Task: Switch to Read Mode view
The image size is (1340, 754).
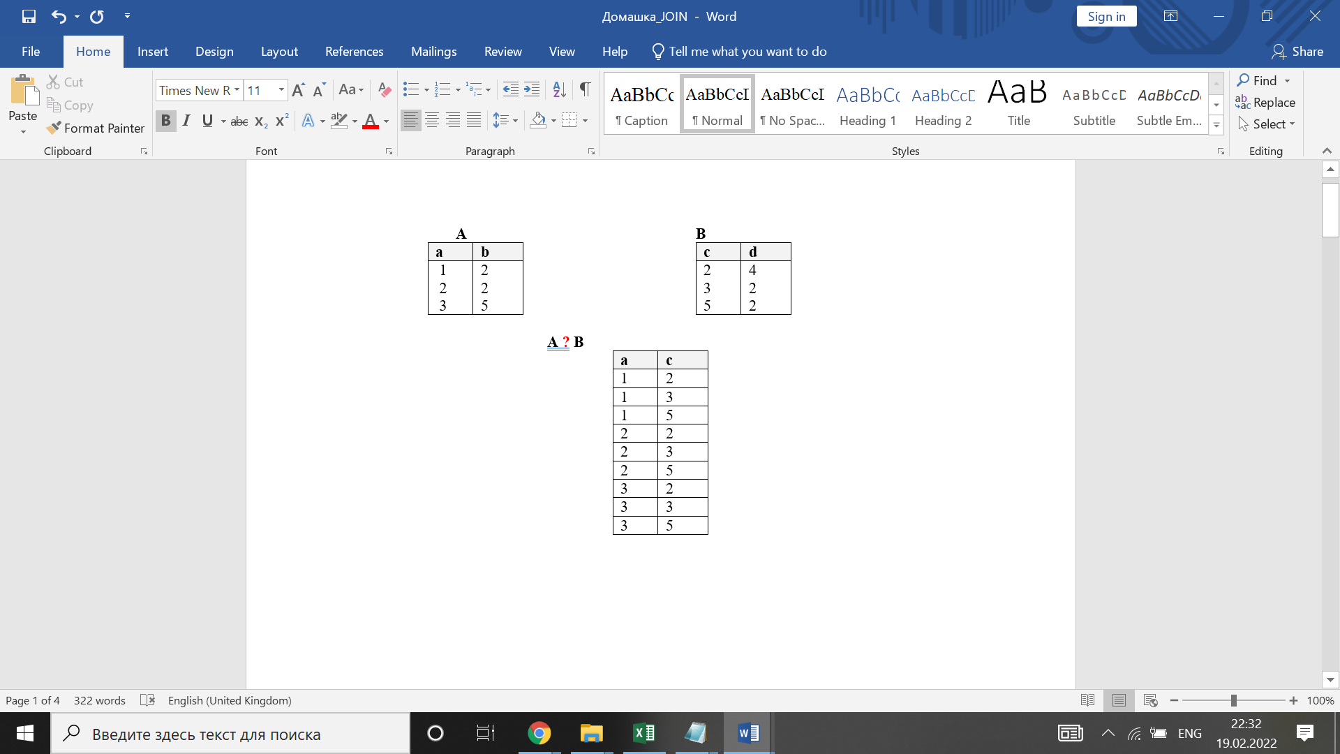Action: coord(1087,700)
